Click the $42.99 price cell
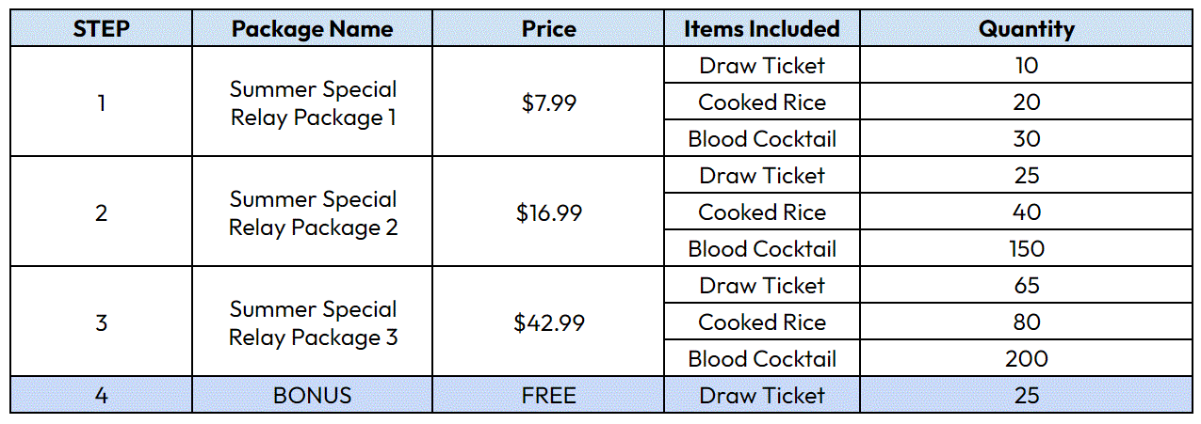 [548, 322]
